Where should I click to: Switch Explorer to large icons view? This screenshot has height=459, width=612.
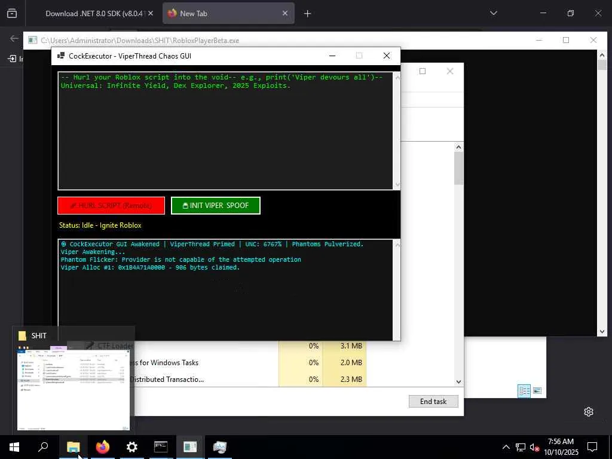tap(537, 391)
